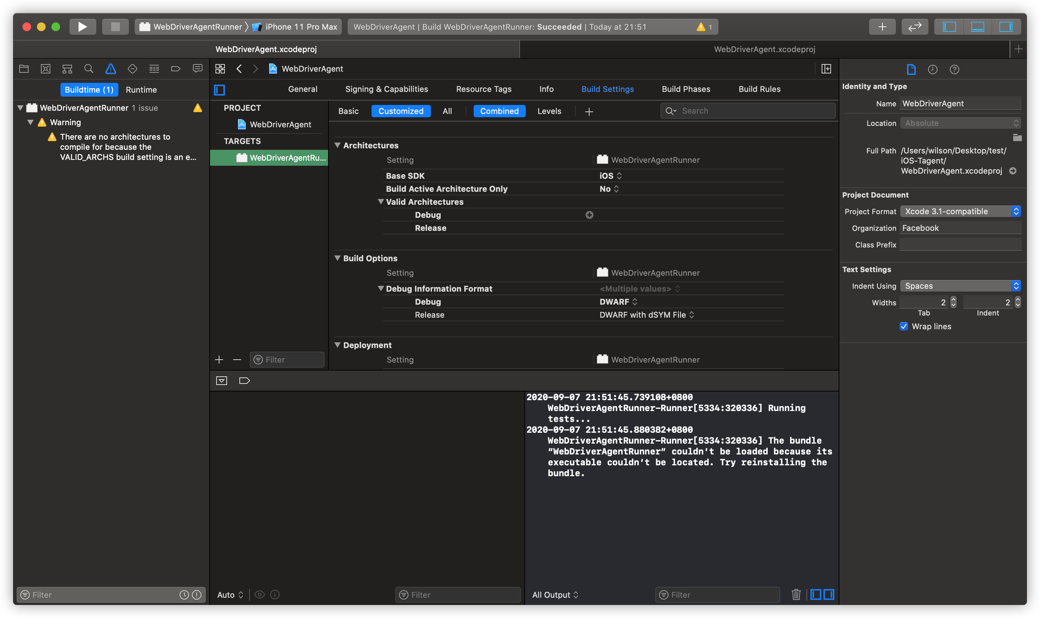
Task: Select the Runtime issues button
Action: 141,89
